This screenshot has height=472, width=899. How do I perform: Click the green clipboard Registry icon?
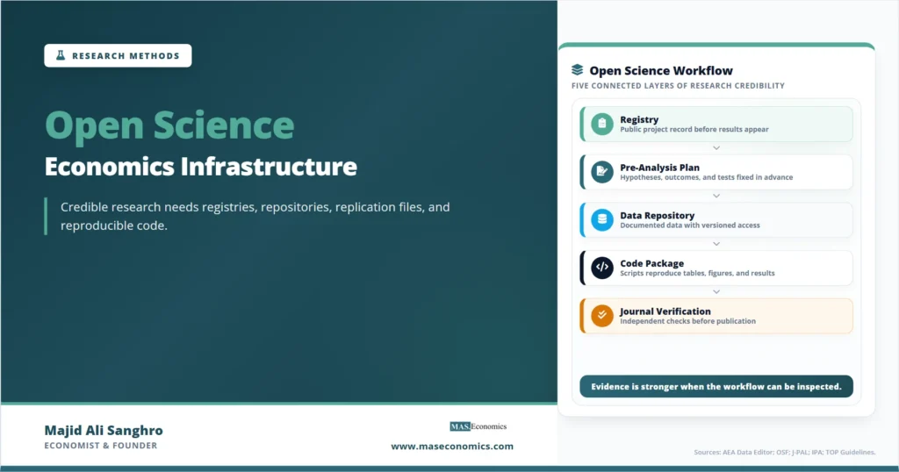602,124
